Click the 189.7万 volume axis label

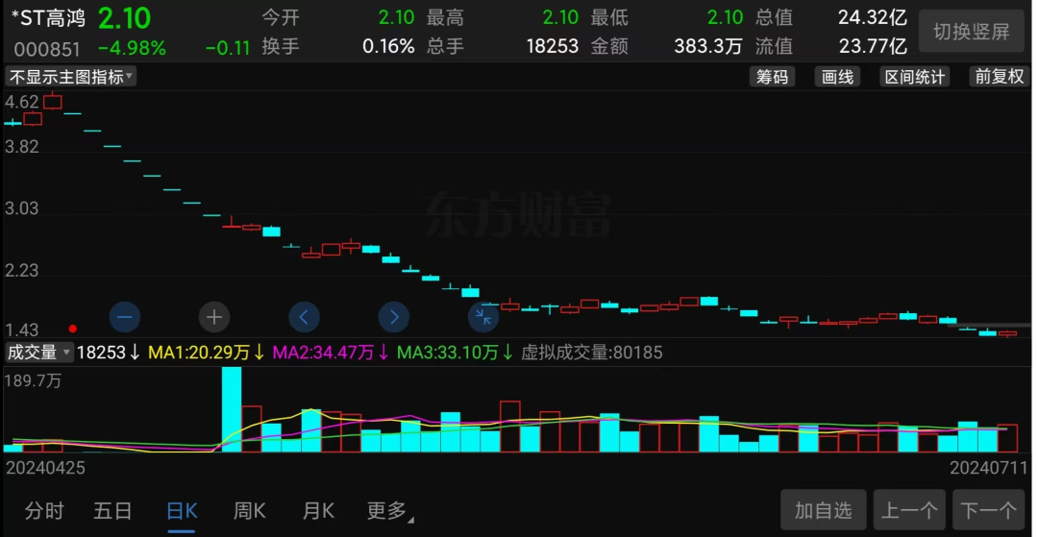click(33, 380)
